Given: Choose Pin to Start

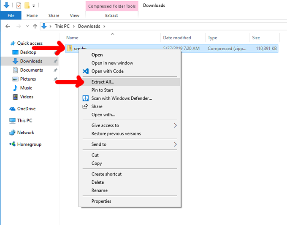Looking at the screenshot, I should coord(130,90).
